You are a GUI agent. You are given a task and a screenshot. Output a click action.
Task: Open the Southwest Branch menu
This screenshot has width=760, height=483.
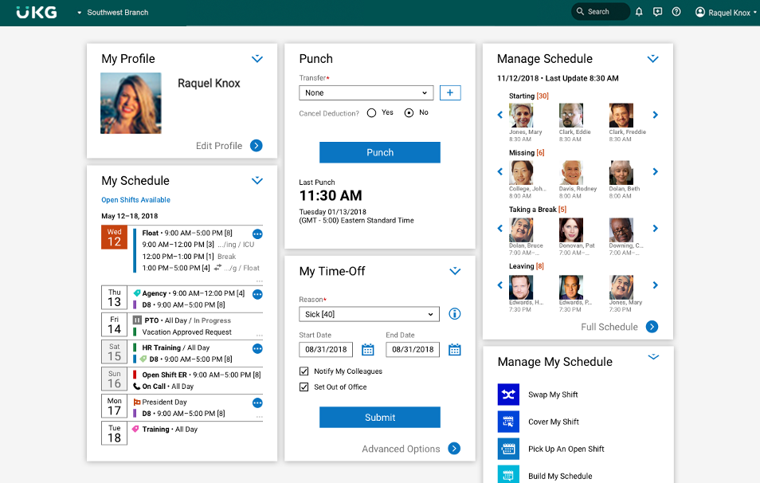tap(113, 13)
